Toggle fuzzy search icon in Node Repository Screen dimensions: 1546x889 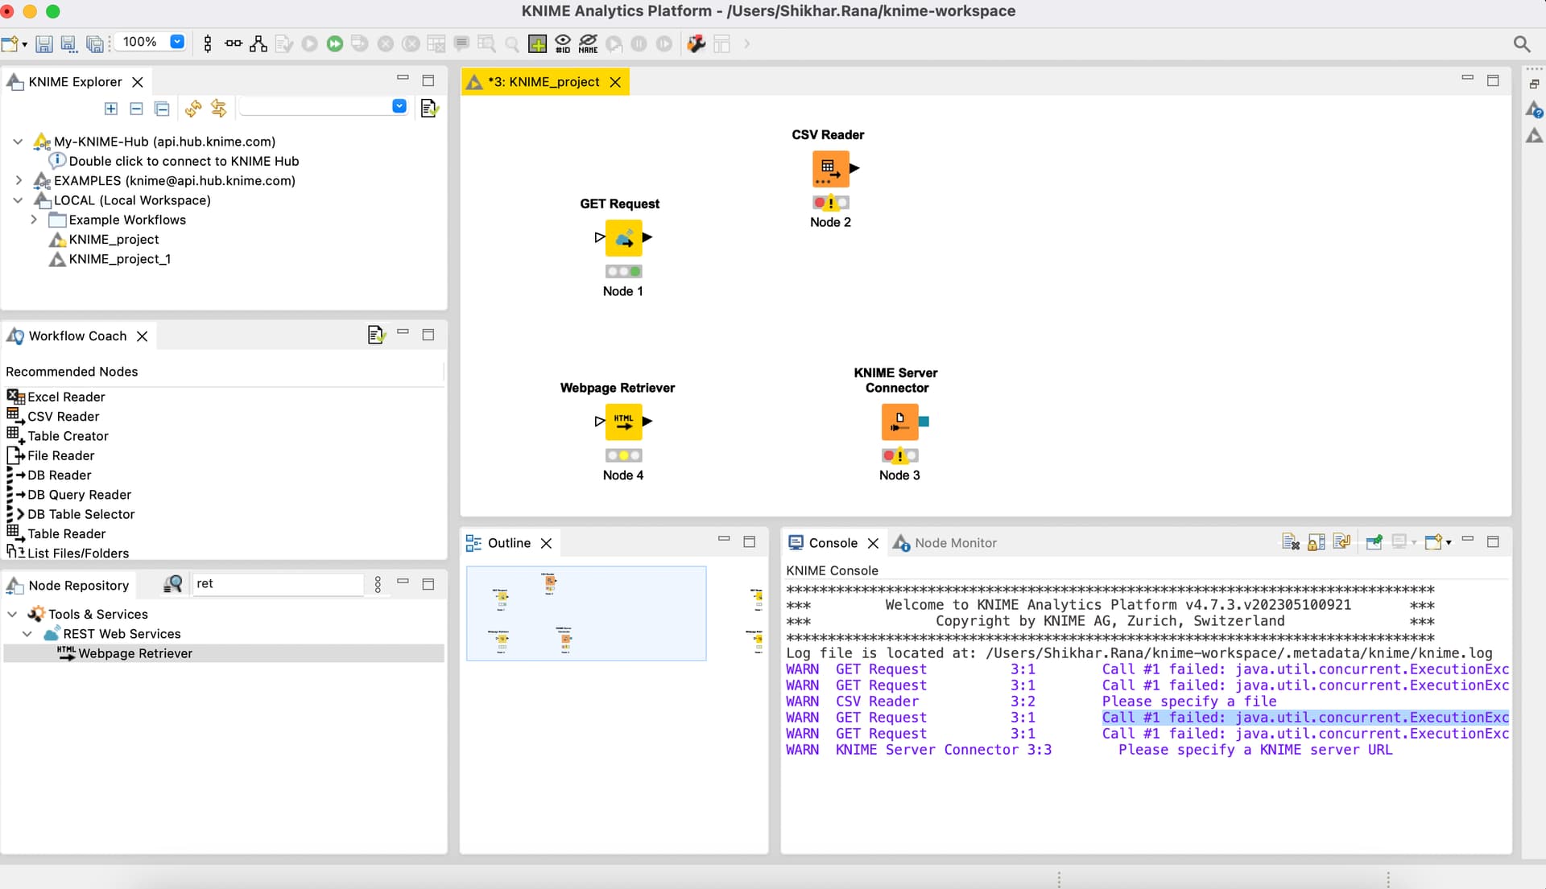(x=172, y=584)
